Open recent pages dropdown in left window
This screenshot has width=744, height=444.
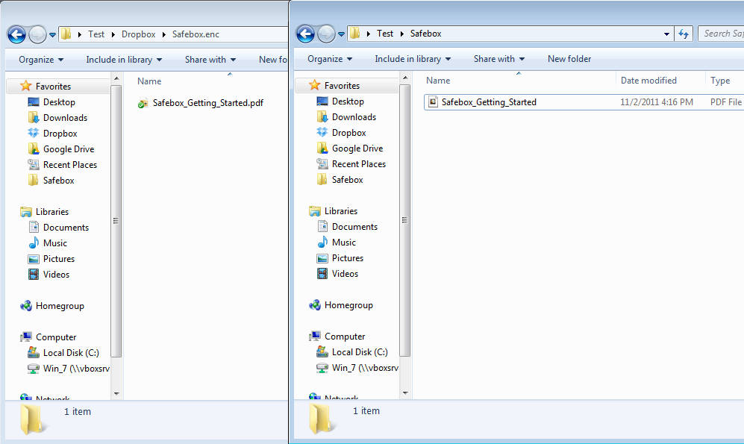click(x=52, y=34)
